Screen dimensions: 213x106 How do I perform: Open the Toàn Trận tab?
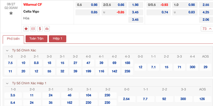[x=36, y=39]
